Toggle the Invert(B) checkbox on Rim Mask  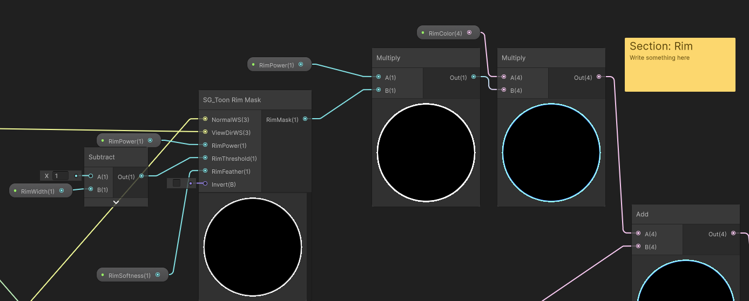tap(177, 183)
